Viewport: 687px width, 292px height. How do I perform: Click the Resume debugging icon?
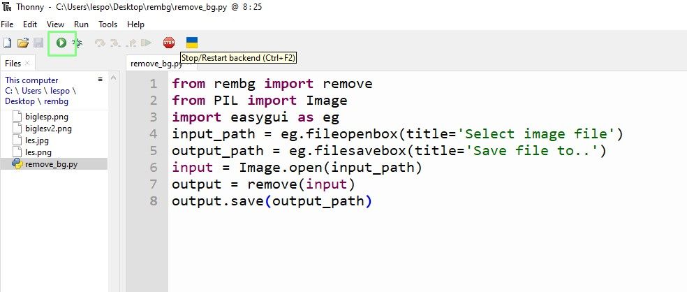click(x=146, y=43)
